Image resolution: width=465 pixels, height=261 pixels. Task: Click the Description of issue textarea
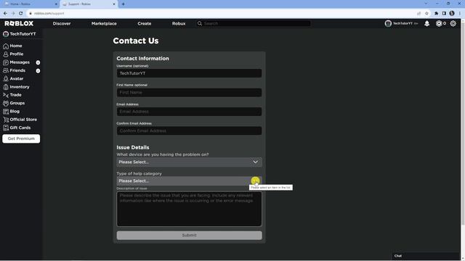coord(189,209)
